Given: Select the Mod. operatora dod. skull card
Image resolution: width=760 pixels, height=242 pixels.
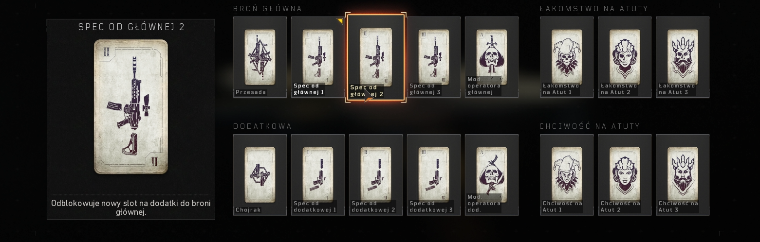Looking at the screenshot, I should (x=492, y=175).
